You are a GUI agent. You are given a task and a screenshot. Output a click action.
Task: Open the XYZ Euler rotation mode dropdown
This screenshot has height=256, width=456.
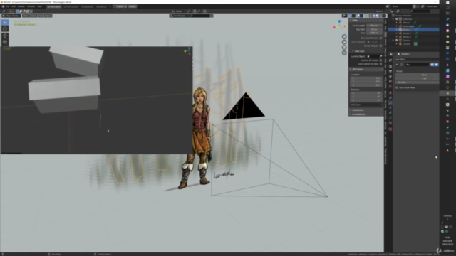[366, 105]
